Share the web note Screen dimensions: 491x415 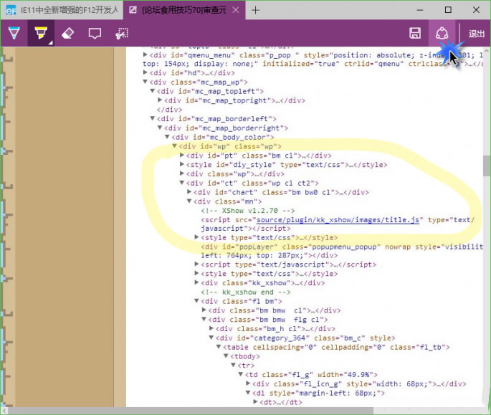(x=442, y=33)
